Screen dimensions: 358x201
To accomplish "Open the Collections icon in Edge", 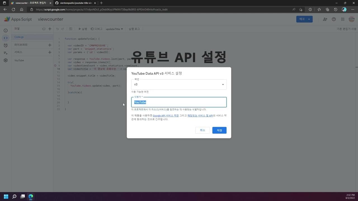I will [x=327, y=9].
